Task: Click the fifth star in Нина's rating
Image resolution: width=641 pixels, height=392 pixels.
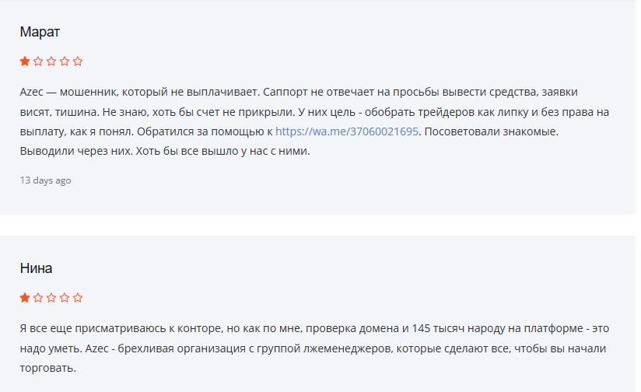Action: click(78, 298)
